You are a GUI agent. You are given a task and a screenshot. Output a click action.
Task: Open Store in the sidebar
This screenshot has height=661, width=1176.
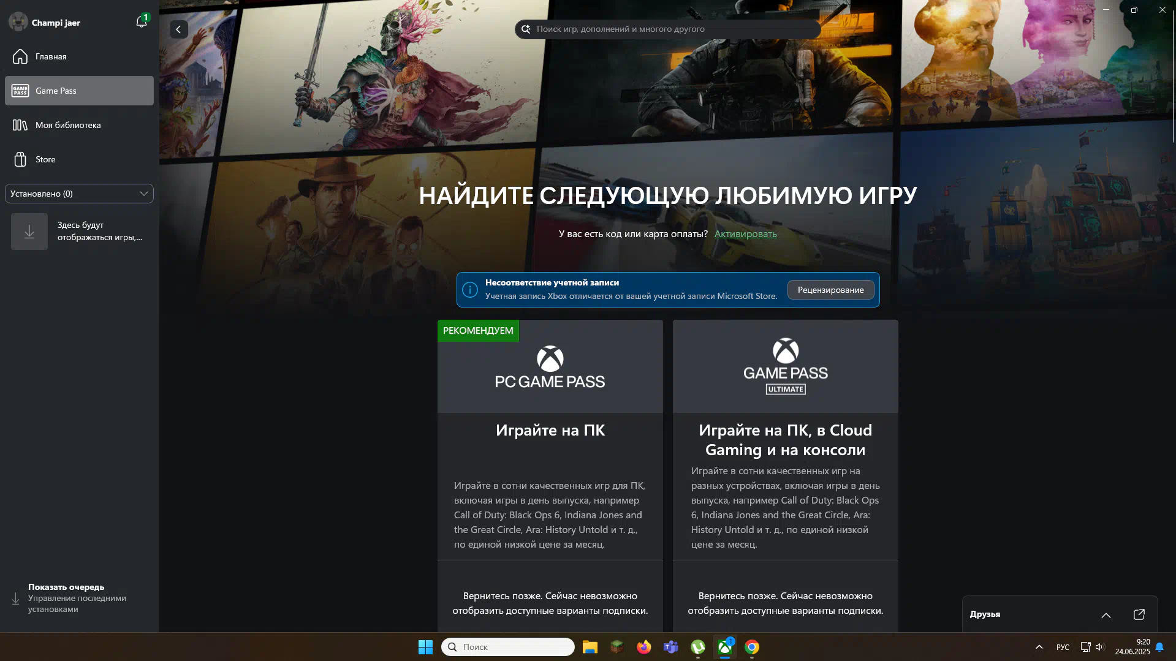coord(79,159)
